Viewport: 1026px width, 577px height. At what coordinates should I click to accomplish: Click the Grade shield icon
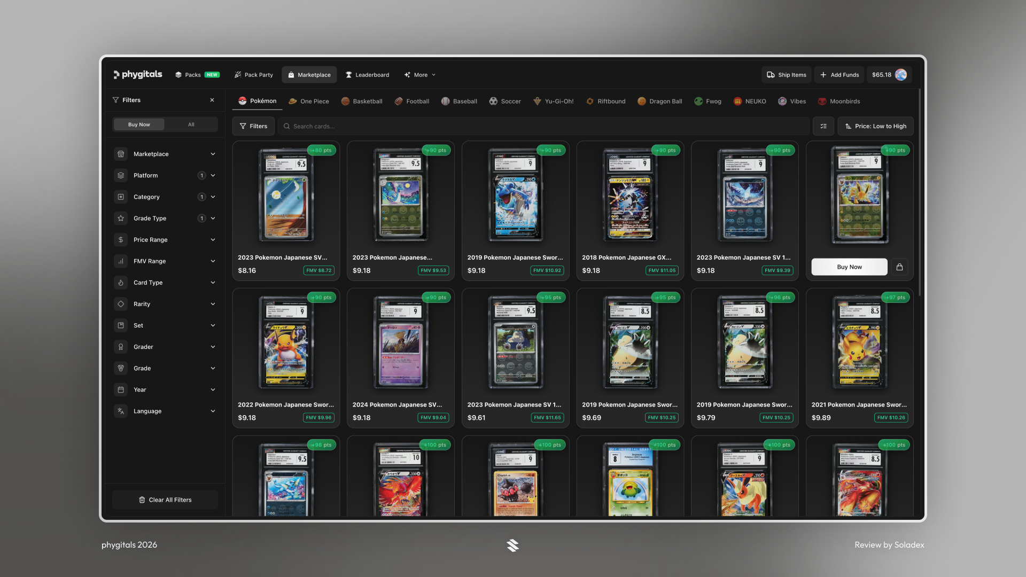(121, 368)
